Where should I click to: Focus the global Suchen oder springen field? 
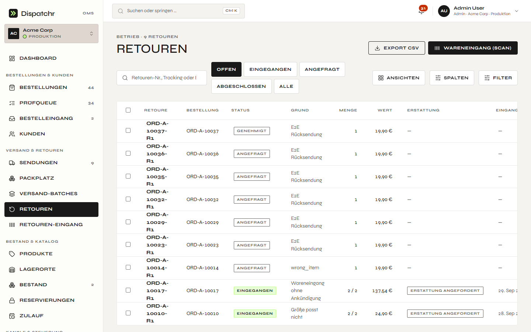178,11
